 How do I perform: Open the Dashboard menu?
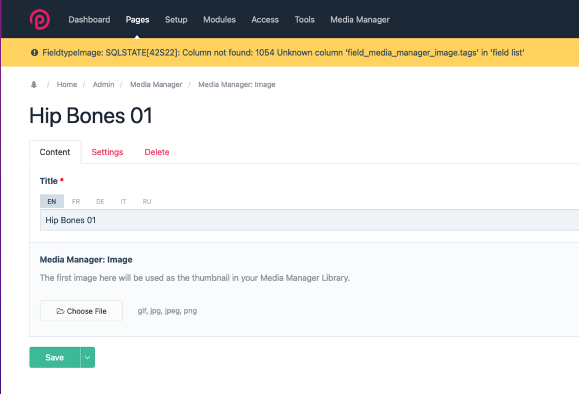pyautogui.click(x=89, y=20)
